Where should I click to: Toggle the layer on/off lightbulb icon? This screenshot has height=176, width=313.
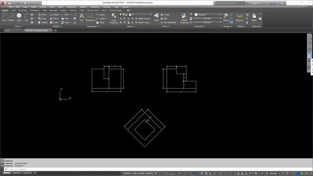point(121,15)
